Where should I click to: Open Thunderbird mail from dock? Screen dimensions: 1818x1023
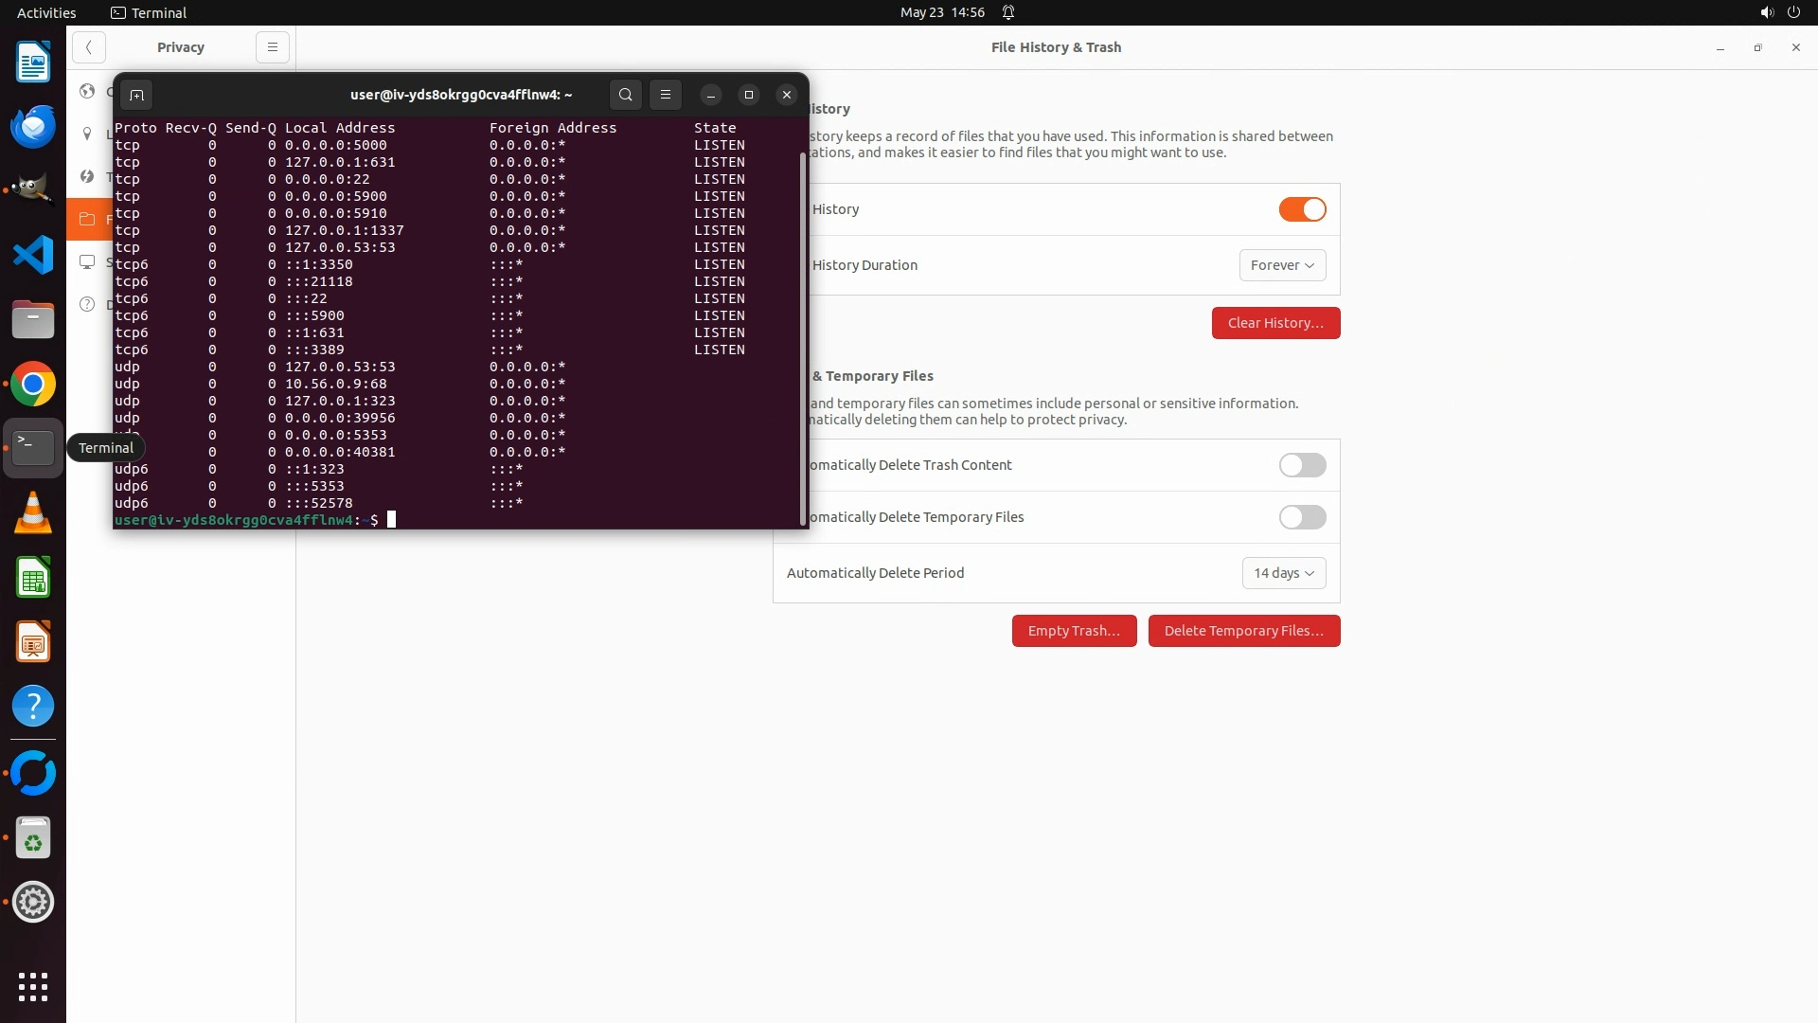[x=33, y=127]
